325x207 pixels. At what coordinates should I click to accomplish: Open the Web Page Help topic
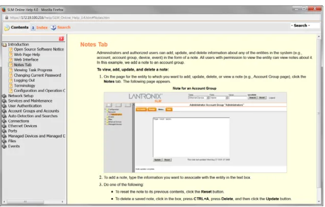[x=27, y=54]
